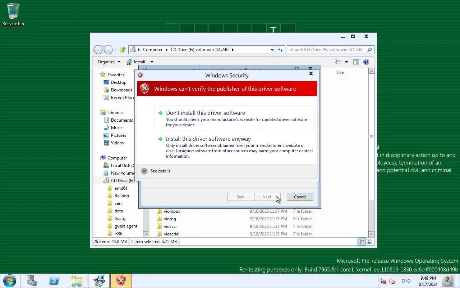Switch to large icons view in status bar

369,242
